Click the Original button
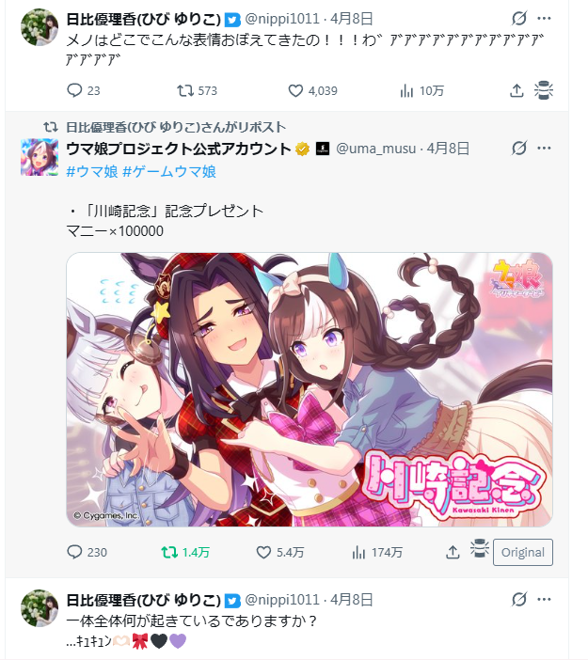Viewport: 588px width, 660px height. (x=523, y=552)
